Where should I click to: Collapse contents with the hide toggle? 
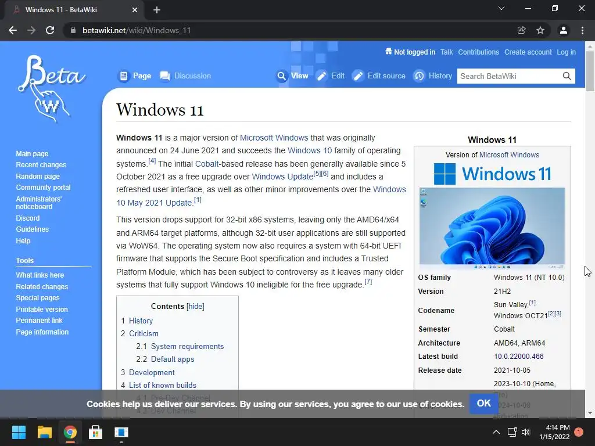point(195,307)
